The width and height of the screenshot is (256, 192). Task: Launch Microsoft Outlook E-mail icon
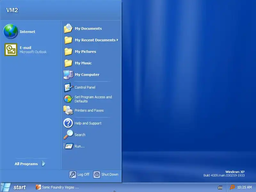pos(11,50)
